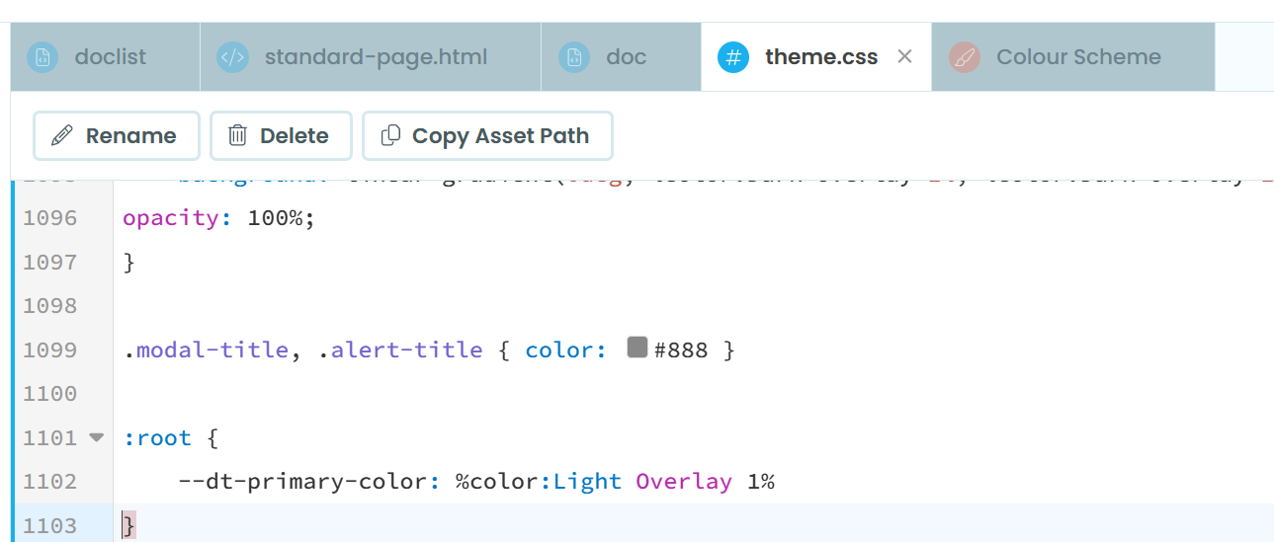Click the doc tab file icon

point(574,57)
